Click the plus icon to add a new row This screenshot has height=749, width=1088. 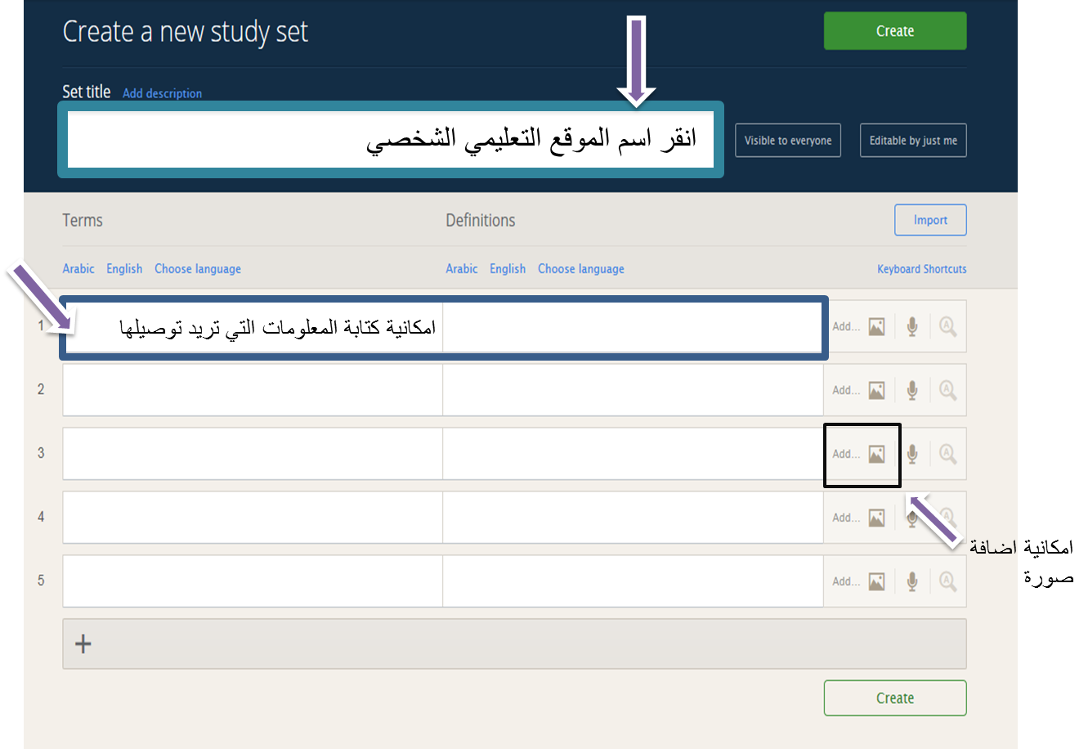pyautogui.click(x=83, y=644)
